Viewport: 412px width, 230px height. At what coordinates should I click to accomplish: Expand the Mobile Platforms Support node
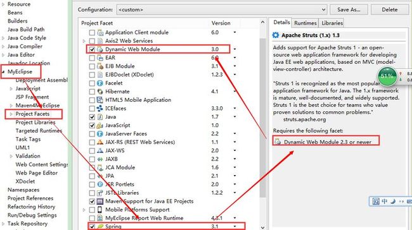[x=84, y=210]
